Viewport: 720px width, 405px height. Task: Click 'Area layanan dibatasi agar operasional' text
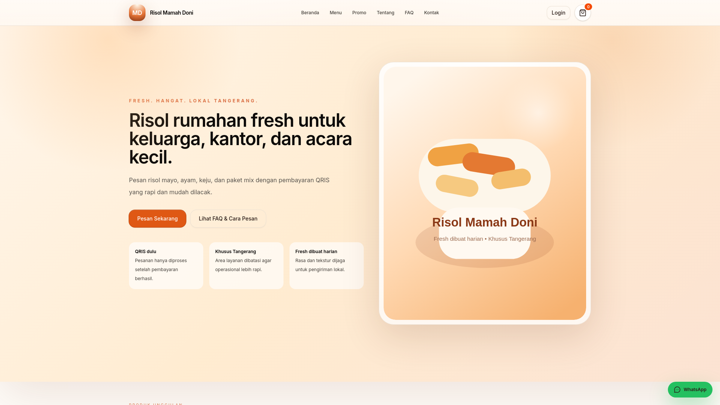click(243, 265)
